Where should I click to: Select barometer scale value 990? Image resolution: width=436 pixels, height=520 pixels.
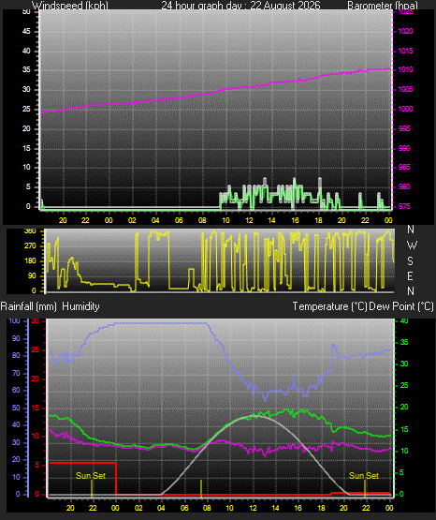pyautogui.click(x=404, y=148)
